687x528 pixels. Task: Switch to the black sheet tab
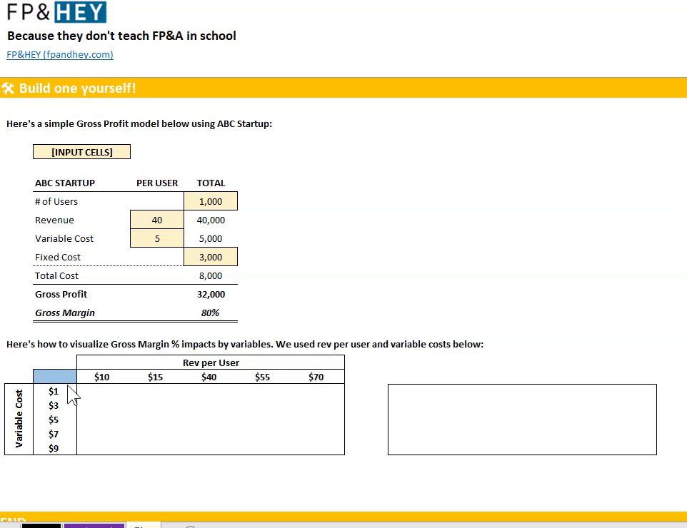41,525
